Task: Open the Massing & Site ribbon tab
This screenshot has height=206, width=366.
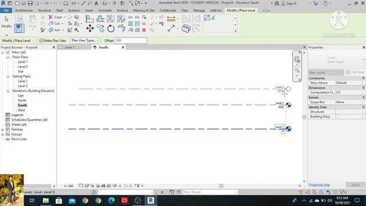Action: tap(144, 10)
